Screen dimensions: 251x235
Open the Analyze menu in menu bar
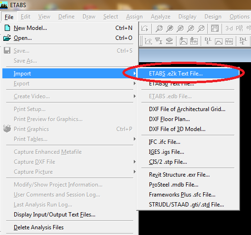pyautogui.click(x=160, y=17)
